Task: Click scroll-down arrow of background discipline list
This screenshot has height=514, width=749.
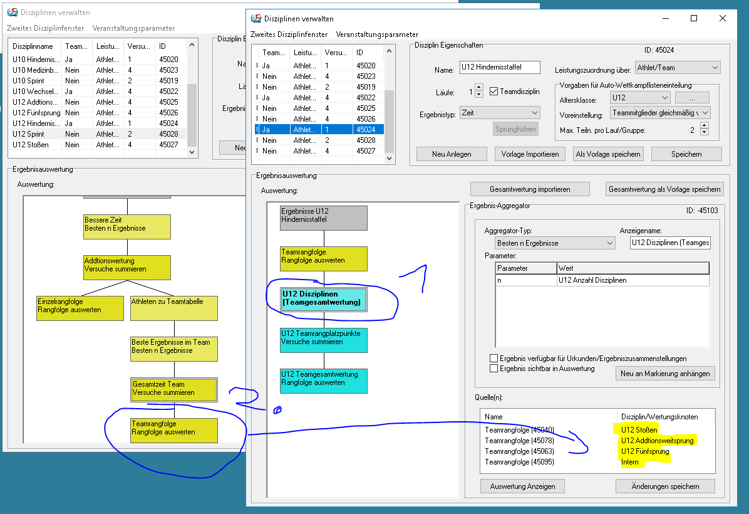Action: coord(192,152)
